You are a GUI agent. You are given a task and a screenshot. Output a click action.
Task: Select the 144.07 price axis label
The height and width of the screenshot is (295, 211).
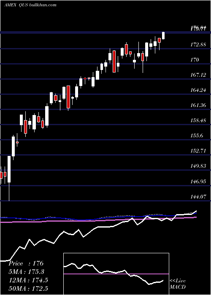pos(198,197)
